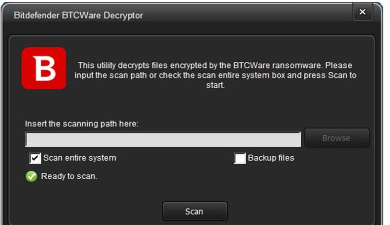390x225 pixels.
Task: Click the utility description paragraph
Action: (215, 75)
